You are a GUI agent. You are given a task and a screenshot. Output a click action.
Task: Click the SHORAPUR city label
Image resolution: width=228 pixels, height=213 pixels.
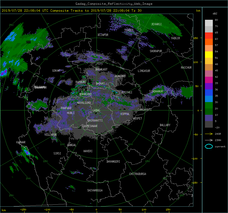(x=156, y=51)
